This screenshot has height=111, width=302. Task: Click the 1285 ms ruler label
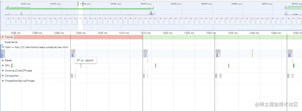[15, 33]
